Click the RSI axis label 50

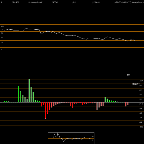coord(2,38)
